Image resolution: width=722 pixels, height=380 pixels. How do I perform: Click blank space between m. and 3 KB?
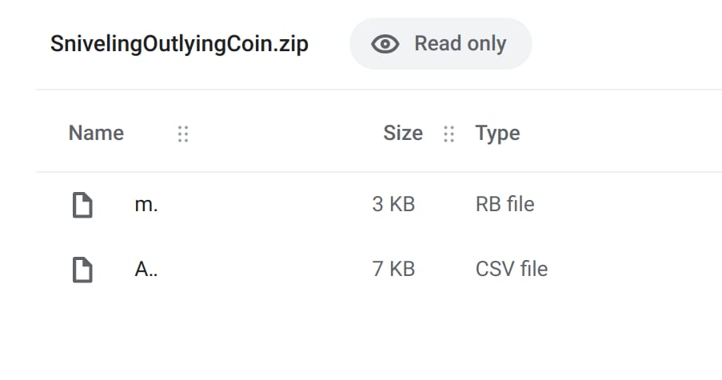click(265, 205)
